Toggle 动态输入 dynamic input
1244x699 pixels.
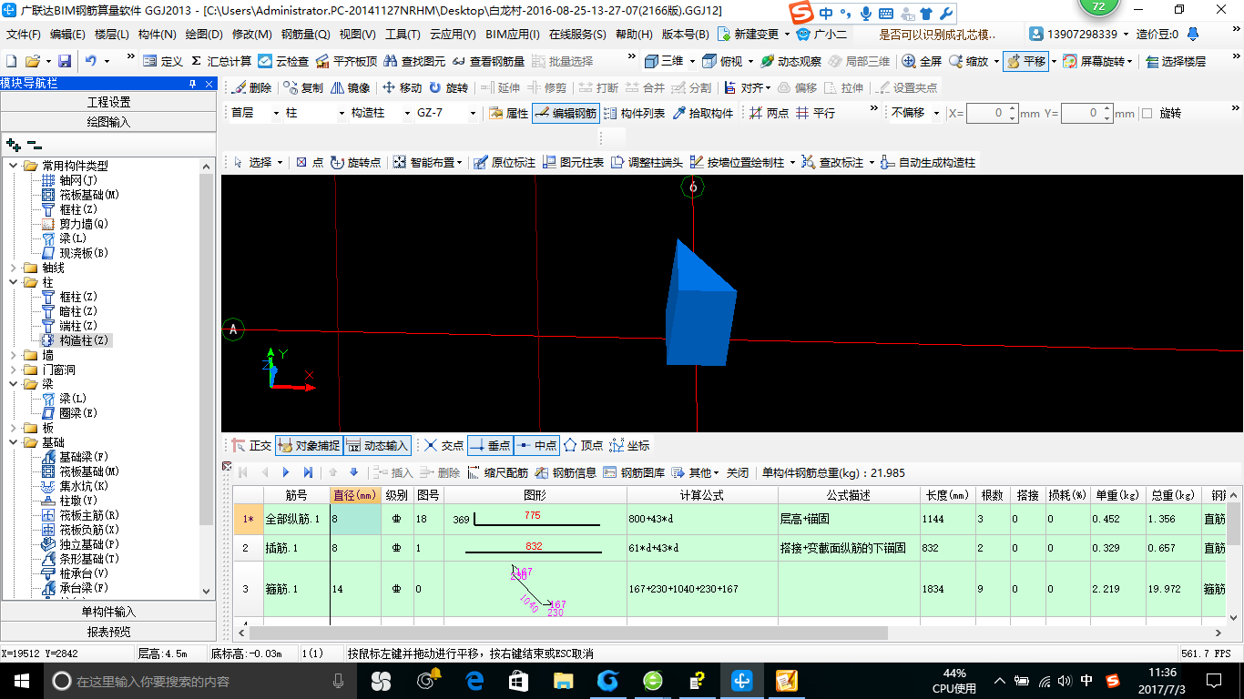click(x=378, y=445)
